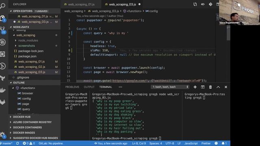Open web_scraping_02.js in the explorer
Viewport: 260px width, 146px height.
[x=32, y=67]
